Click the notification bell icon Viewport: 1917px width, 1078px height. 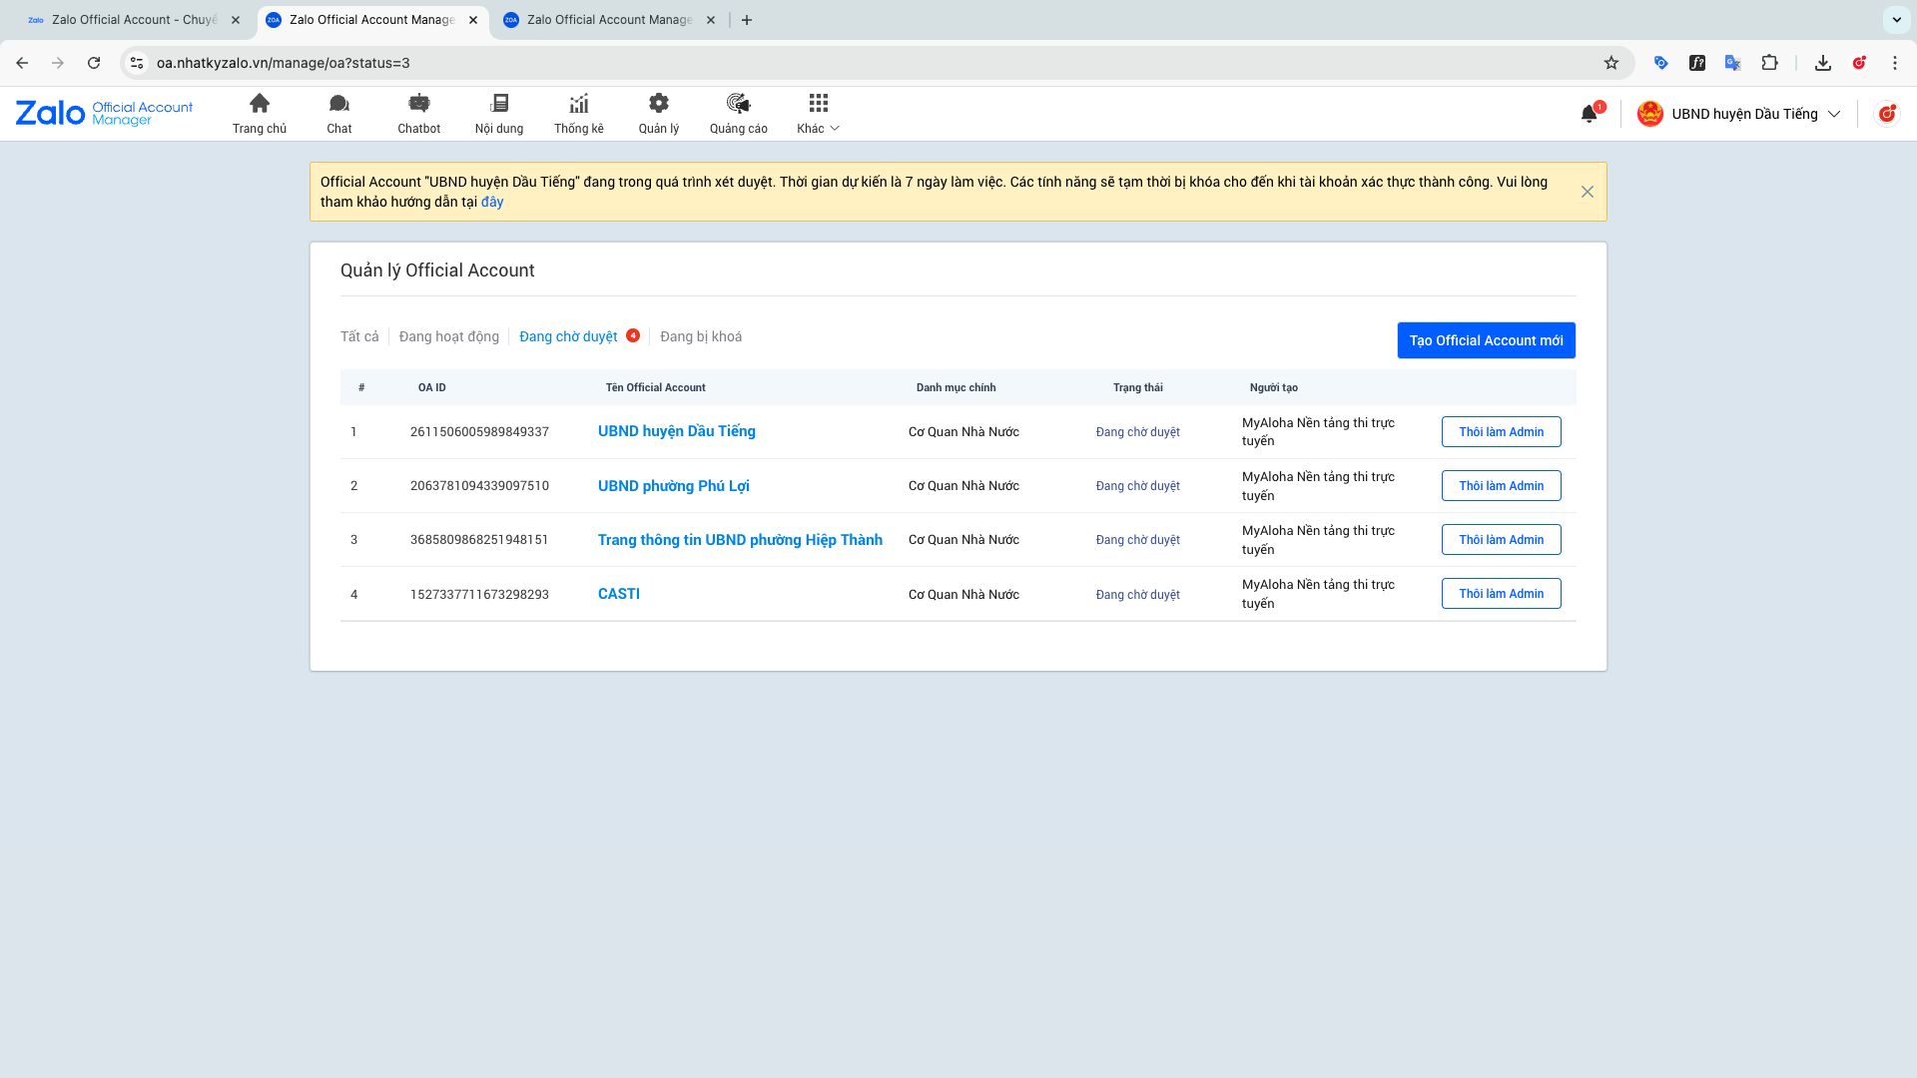[x=1590, y=114]
